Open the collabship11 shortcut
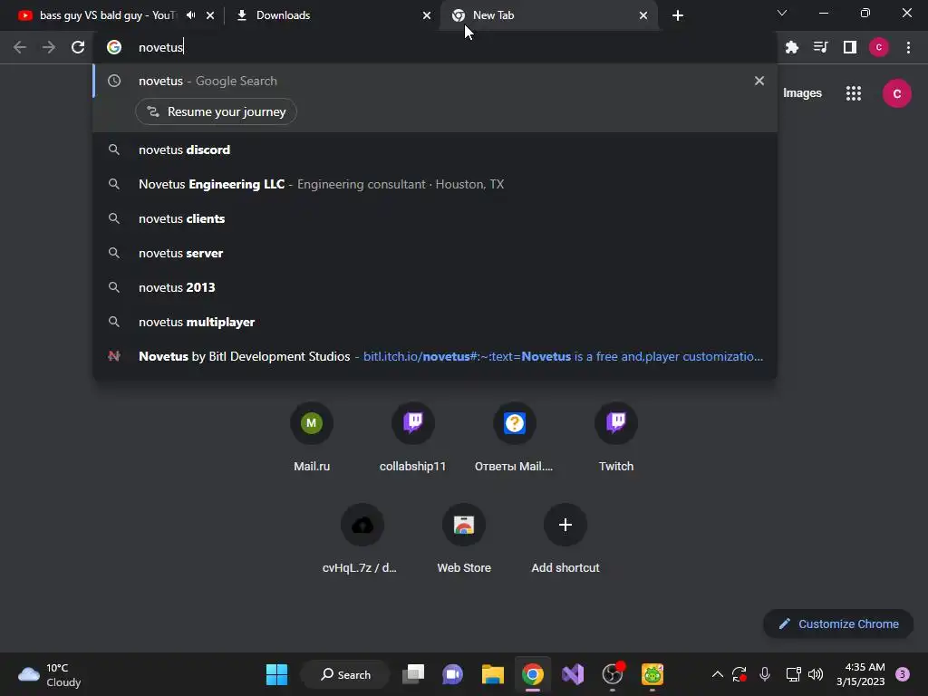 click(x=412, y=438)
